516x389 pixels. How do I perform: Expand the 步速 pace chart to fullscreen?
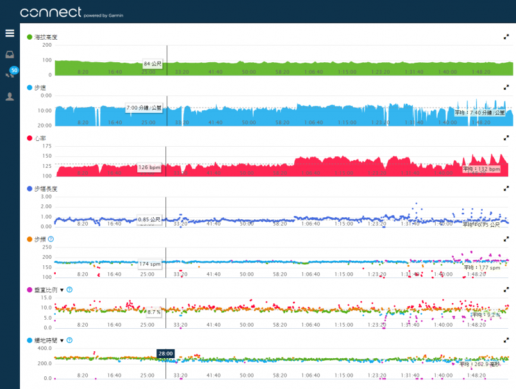point(506,87)
